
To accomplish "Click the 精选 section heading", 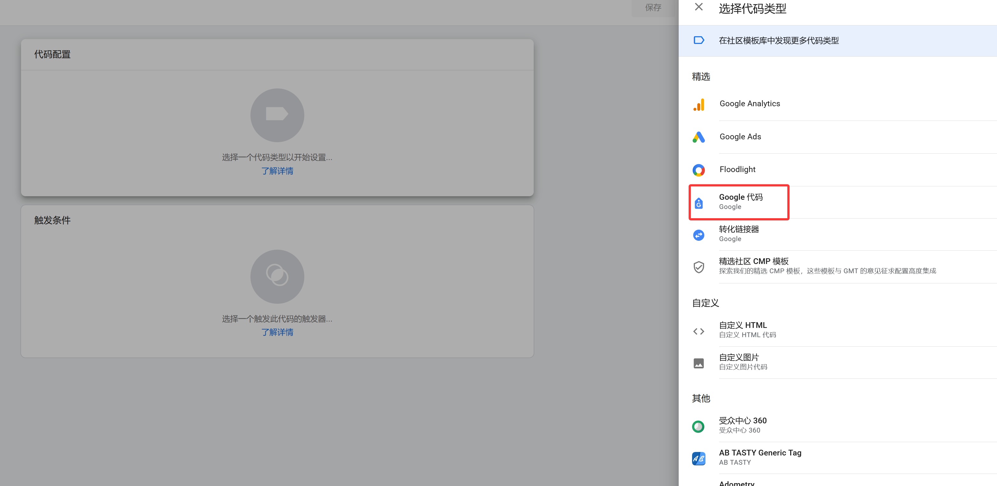I will [701, 76].
